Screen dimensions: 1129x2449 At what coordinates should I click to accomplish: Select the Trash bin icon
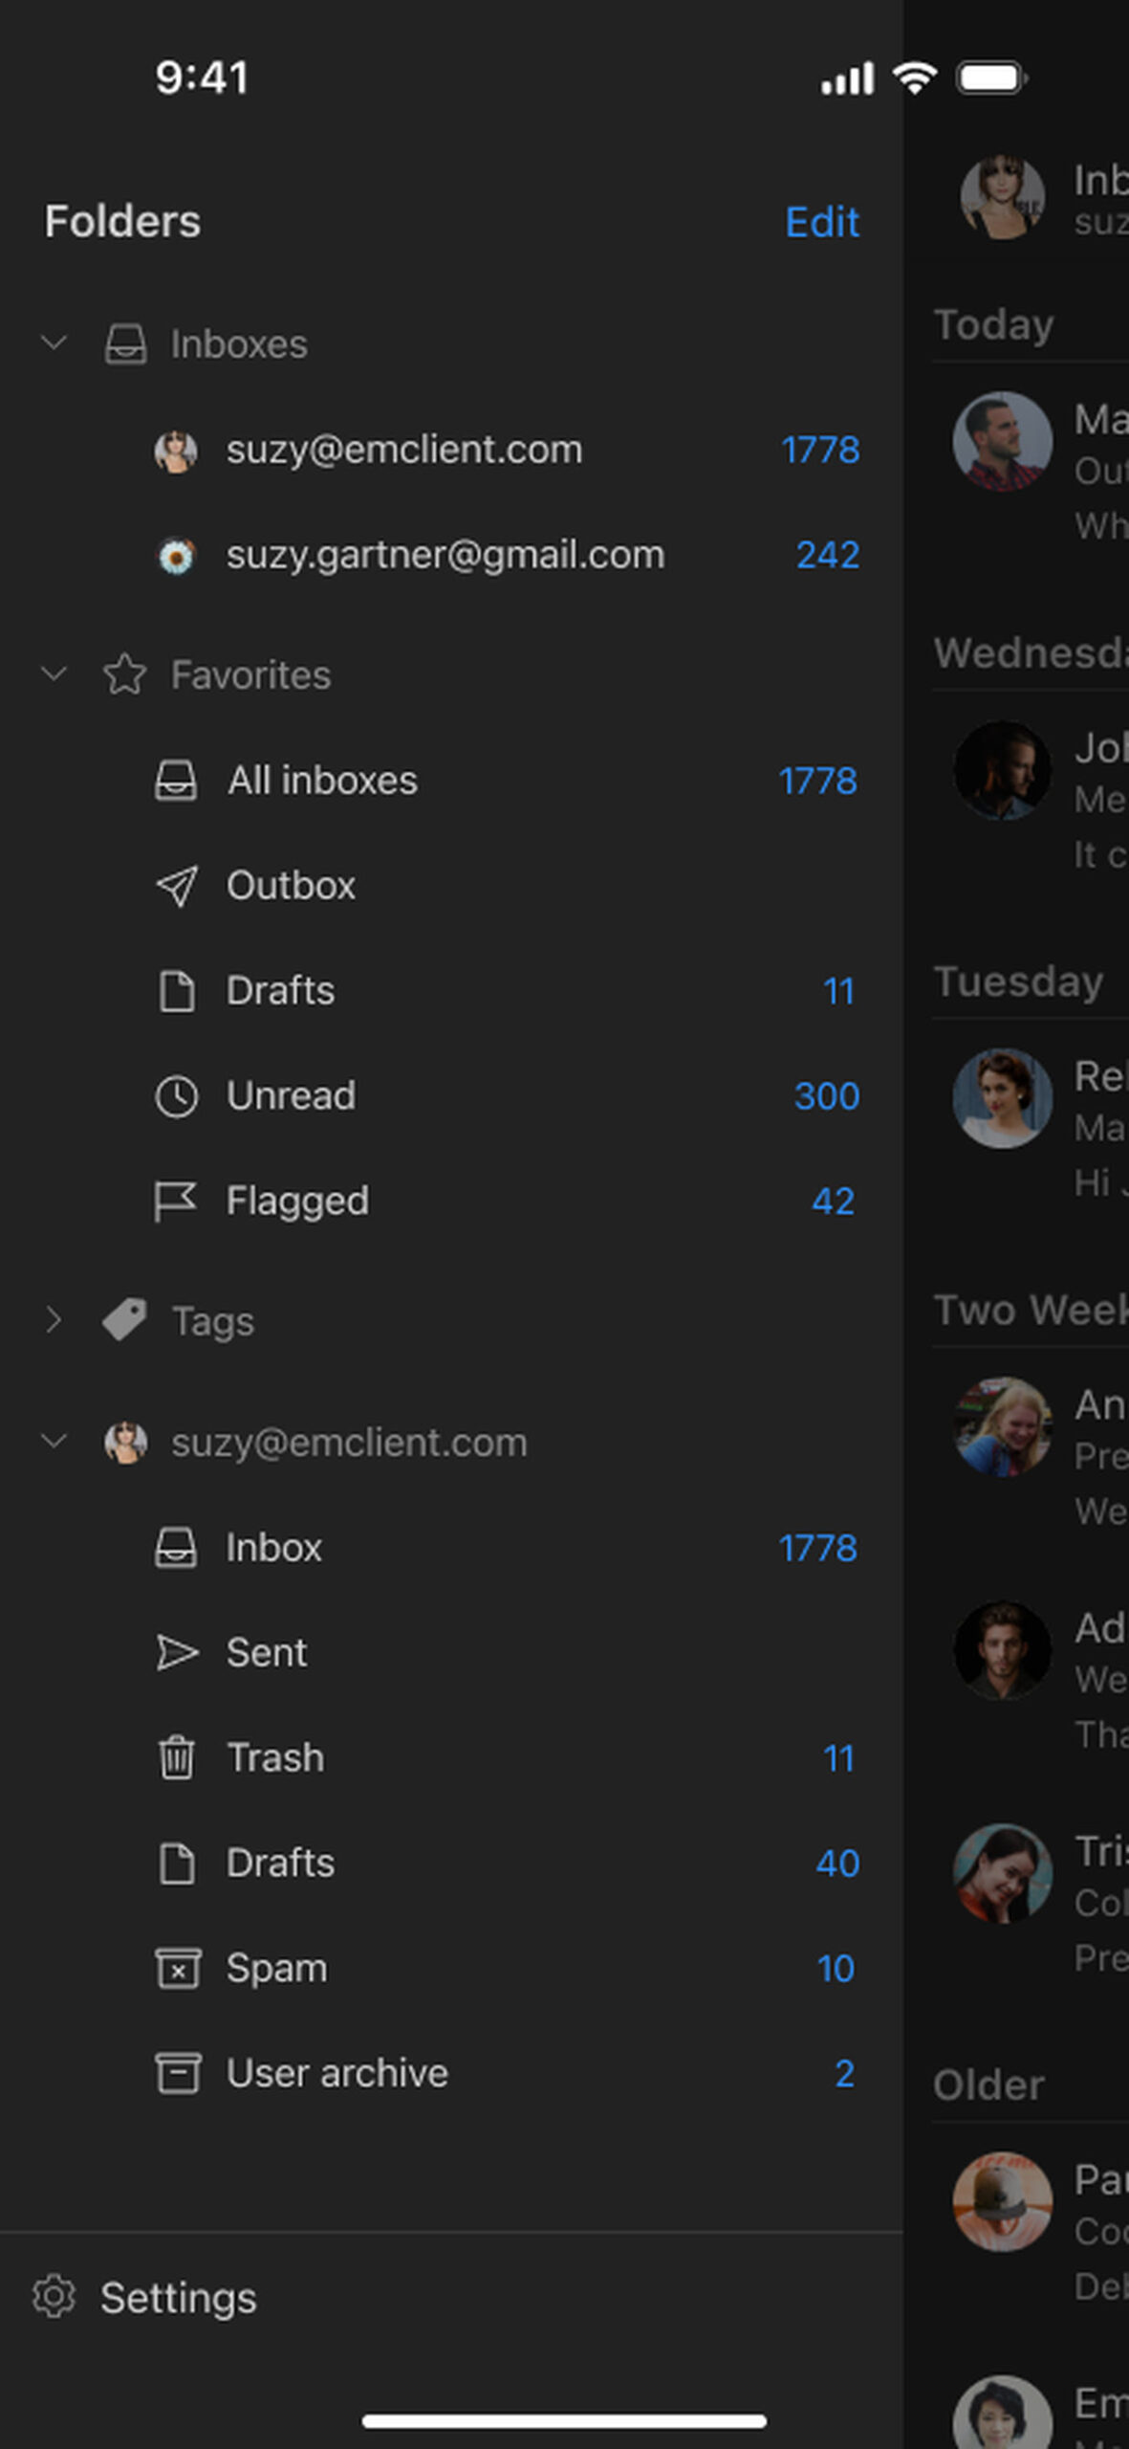click(177, 1758)
